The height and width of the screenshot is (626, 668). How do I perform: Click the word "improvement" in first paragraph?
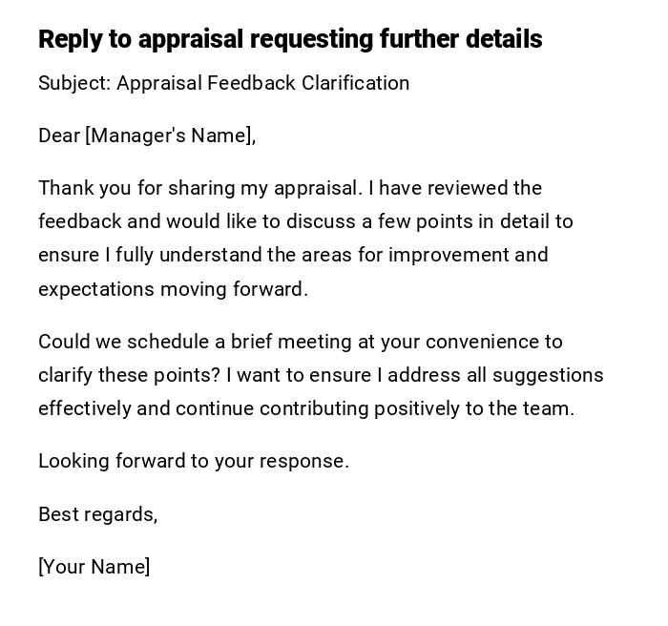coord(449,255)
